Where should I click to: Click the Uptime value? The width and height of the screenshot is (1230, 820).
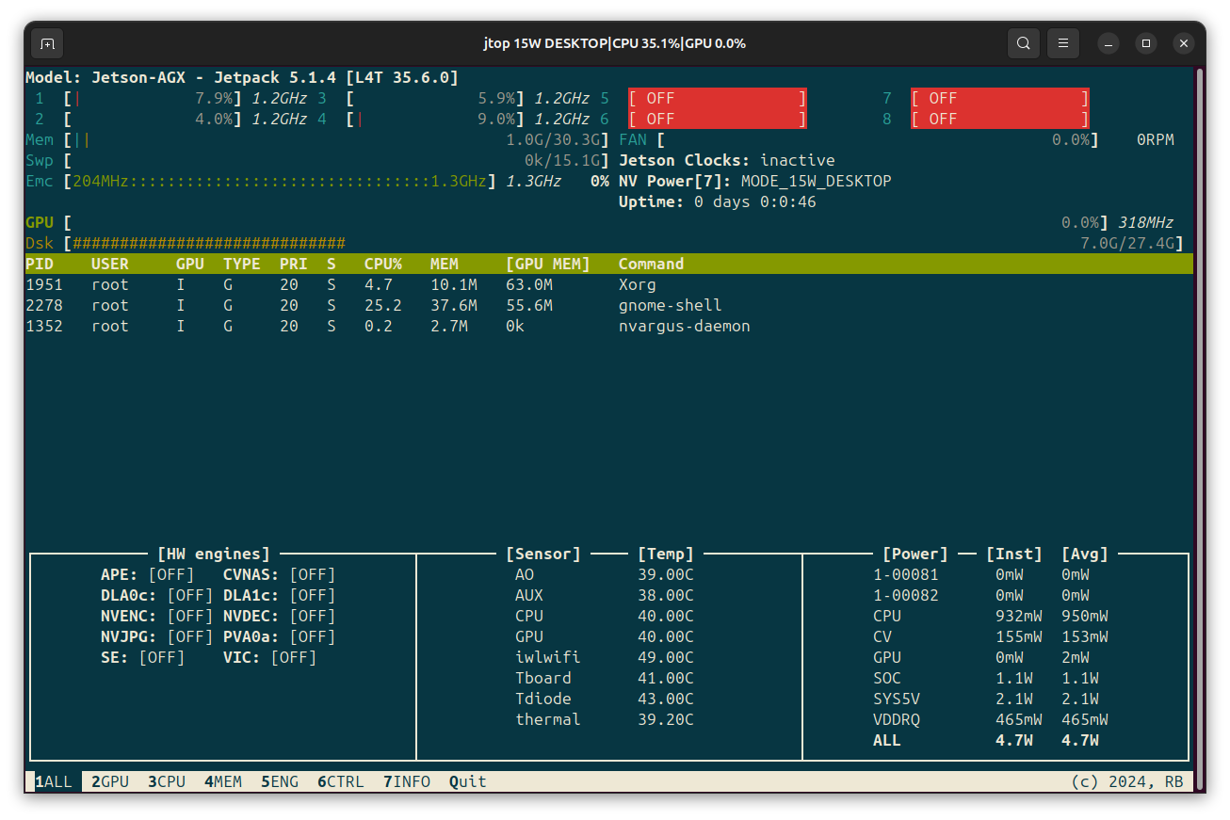coord(755,201)
